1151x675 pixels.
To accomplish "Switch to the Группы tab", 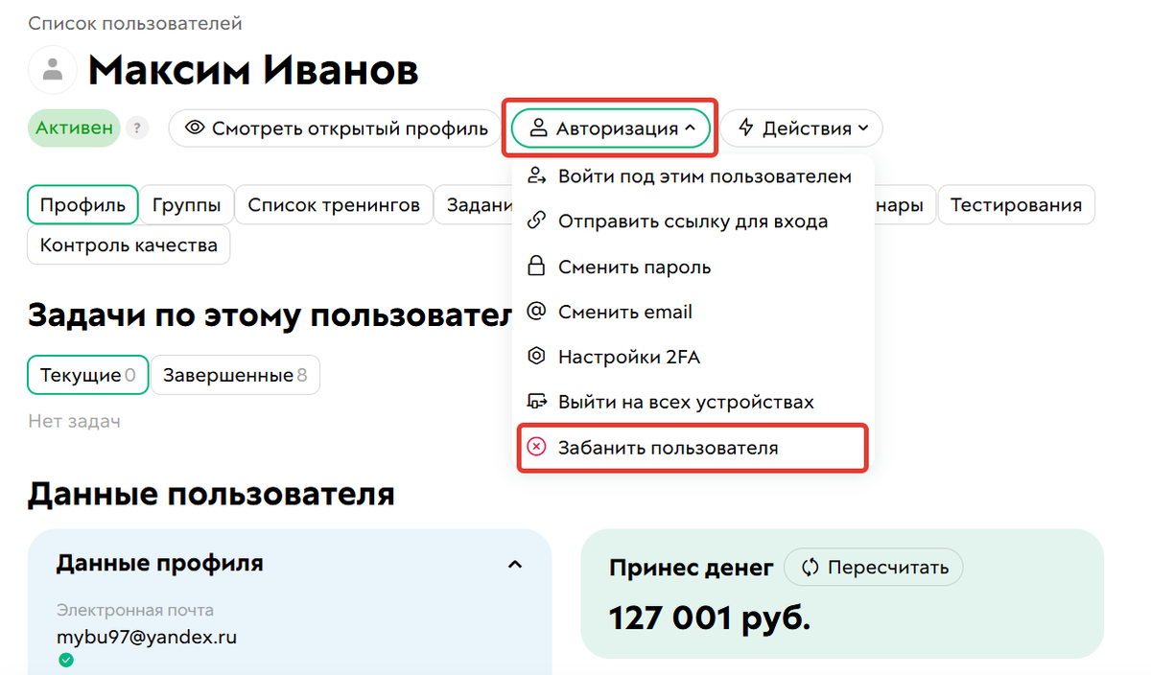I will pos(186,204).
